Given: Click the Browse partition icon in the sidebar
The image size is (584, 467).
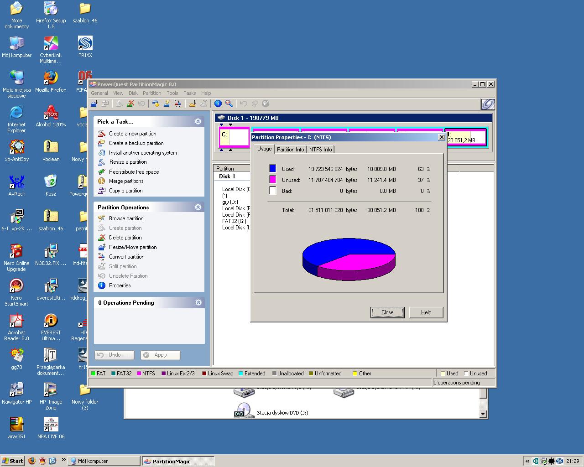Looking at the screenshot, I should 102,218.
